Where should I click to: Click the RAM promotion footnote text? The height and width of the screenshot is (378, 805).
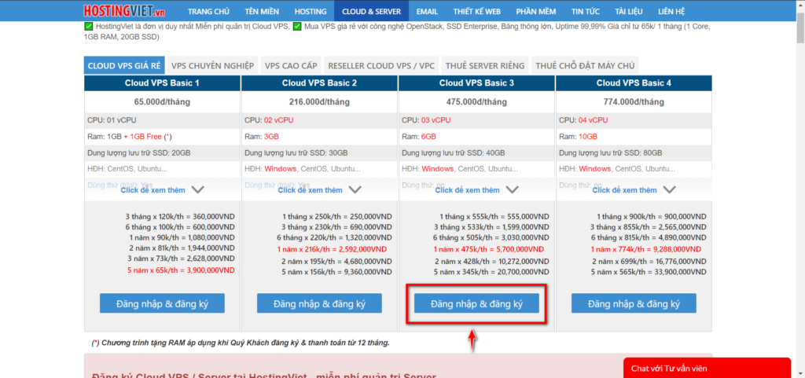(241, 343)
